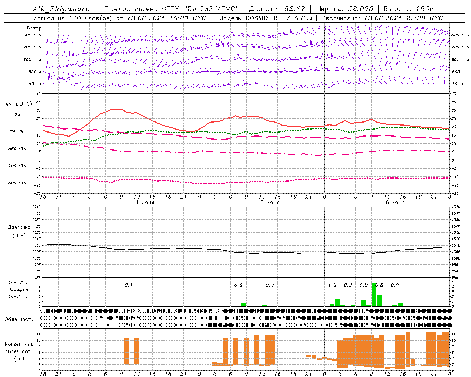Click the 'Осадки' precipitation panel label
The image size is (471, 377).
click(x=19, y=289)
